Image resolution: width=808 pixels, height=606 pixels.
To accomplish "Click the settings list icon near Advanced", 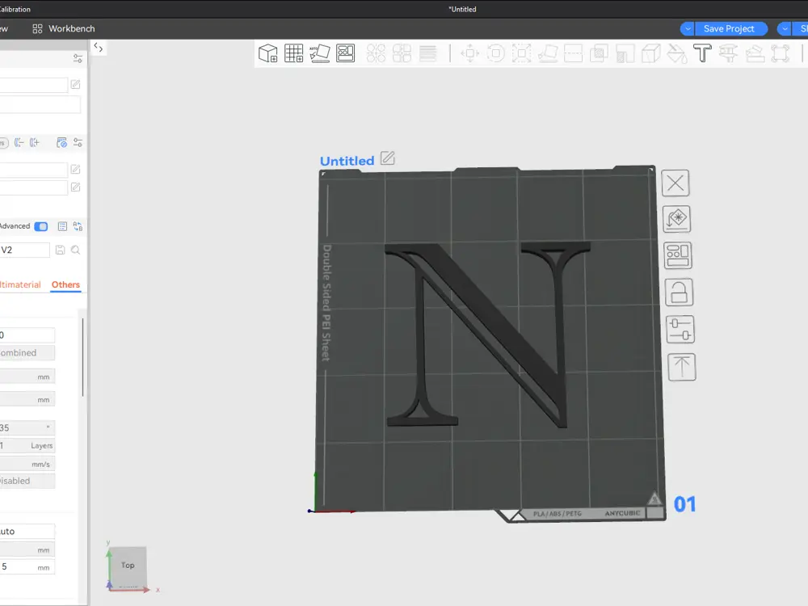I will coord(62,226).
